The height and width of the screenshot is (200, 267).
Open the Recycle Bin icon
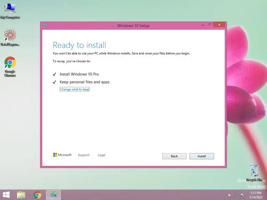point(254,173)
